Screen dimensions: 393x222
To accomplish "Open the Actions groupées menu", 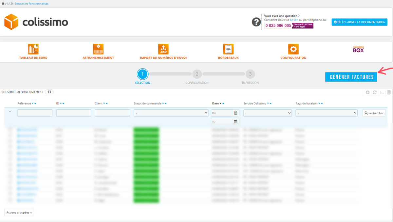I will pos(19,213).
